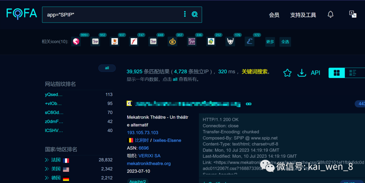Select the fox icon with 176 badge
Image resolution: width=365 pixels, height=183 pixels.
click(230, 42)
